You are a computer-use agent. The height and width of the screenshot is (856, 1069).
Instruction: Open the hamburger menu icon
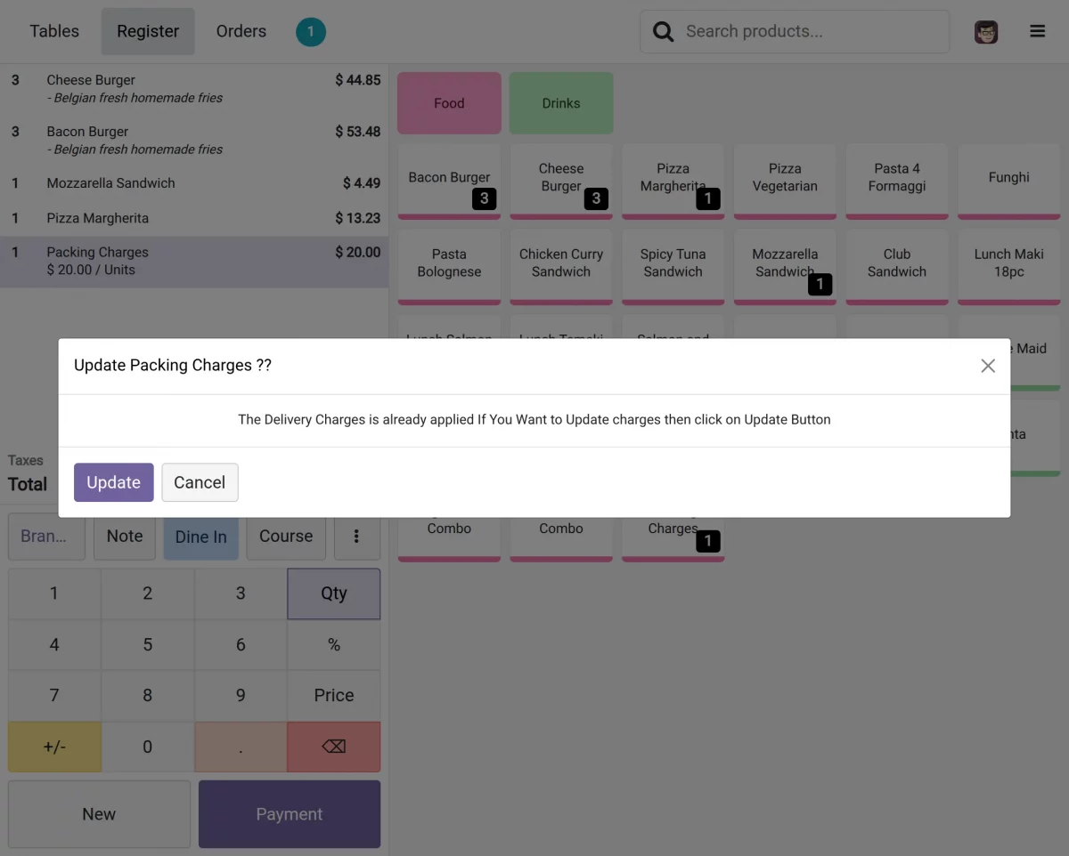[1037, 31]
